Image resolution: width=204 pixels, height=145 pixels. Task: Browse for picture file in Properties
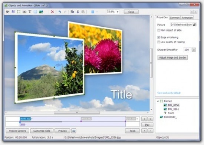pos(194,24)
